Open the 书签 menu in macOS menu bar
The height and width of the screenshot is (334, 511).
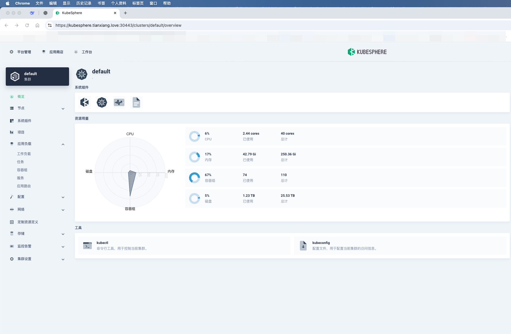point(101,3)
